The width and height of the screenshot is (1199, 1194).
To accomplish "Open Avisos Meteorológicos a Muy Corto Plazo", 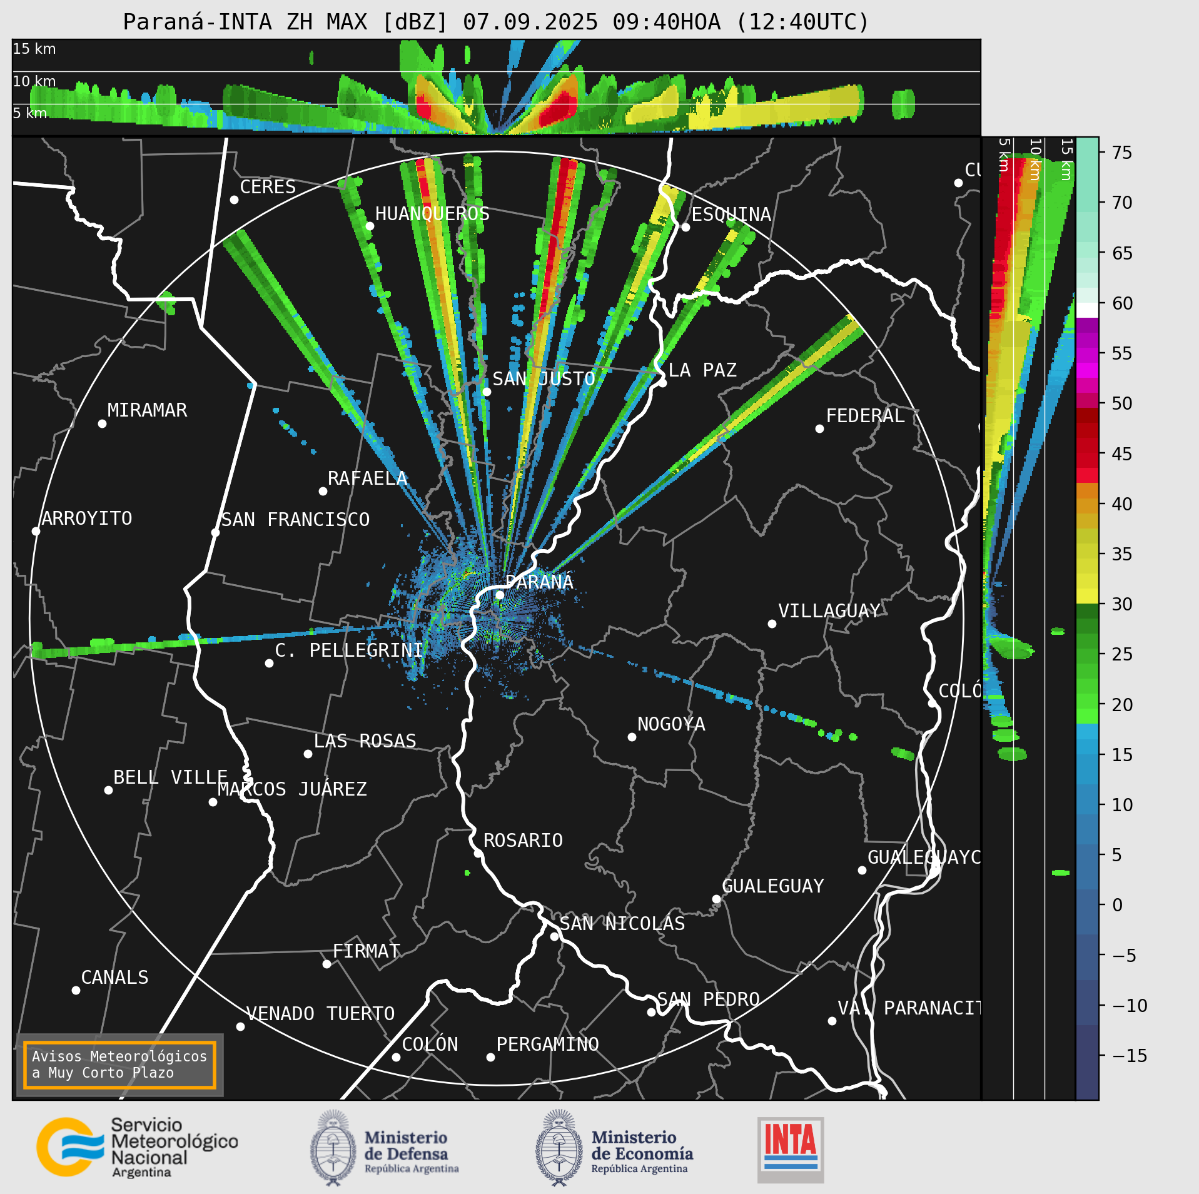I will point(119,1065).
